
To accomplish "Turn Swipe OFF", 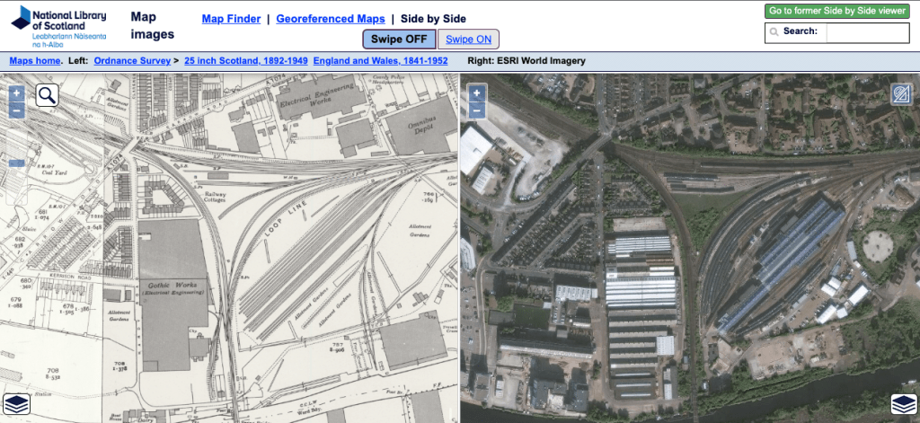I will point(398,39).
